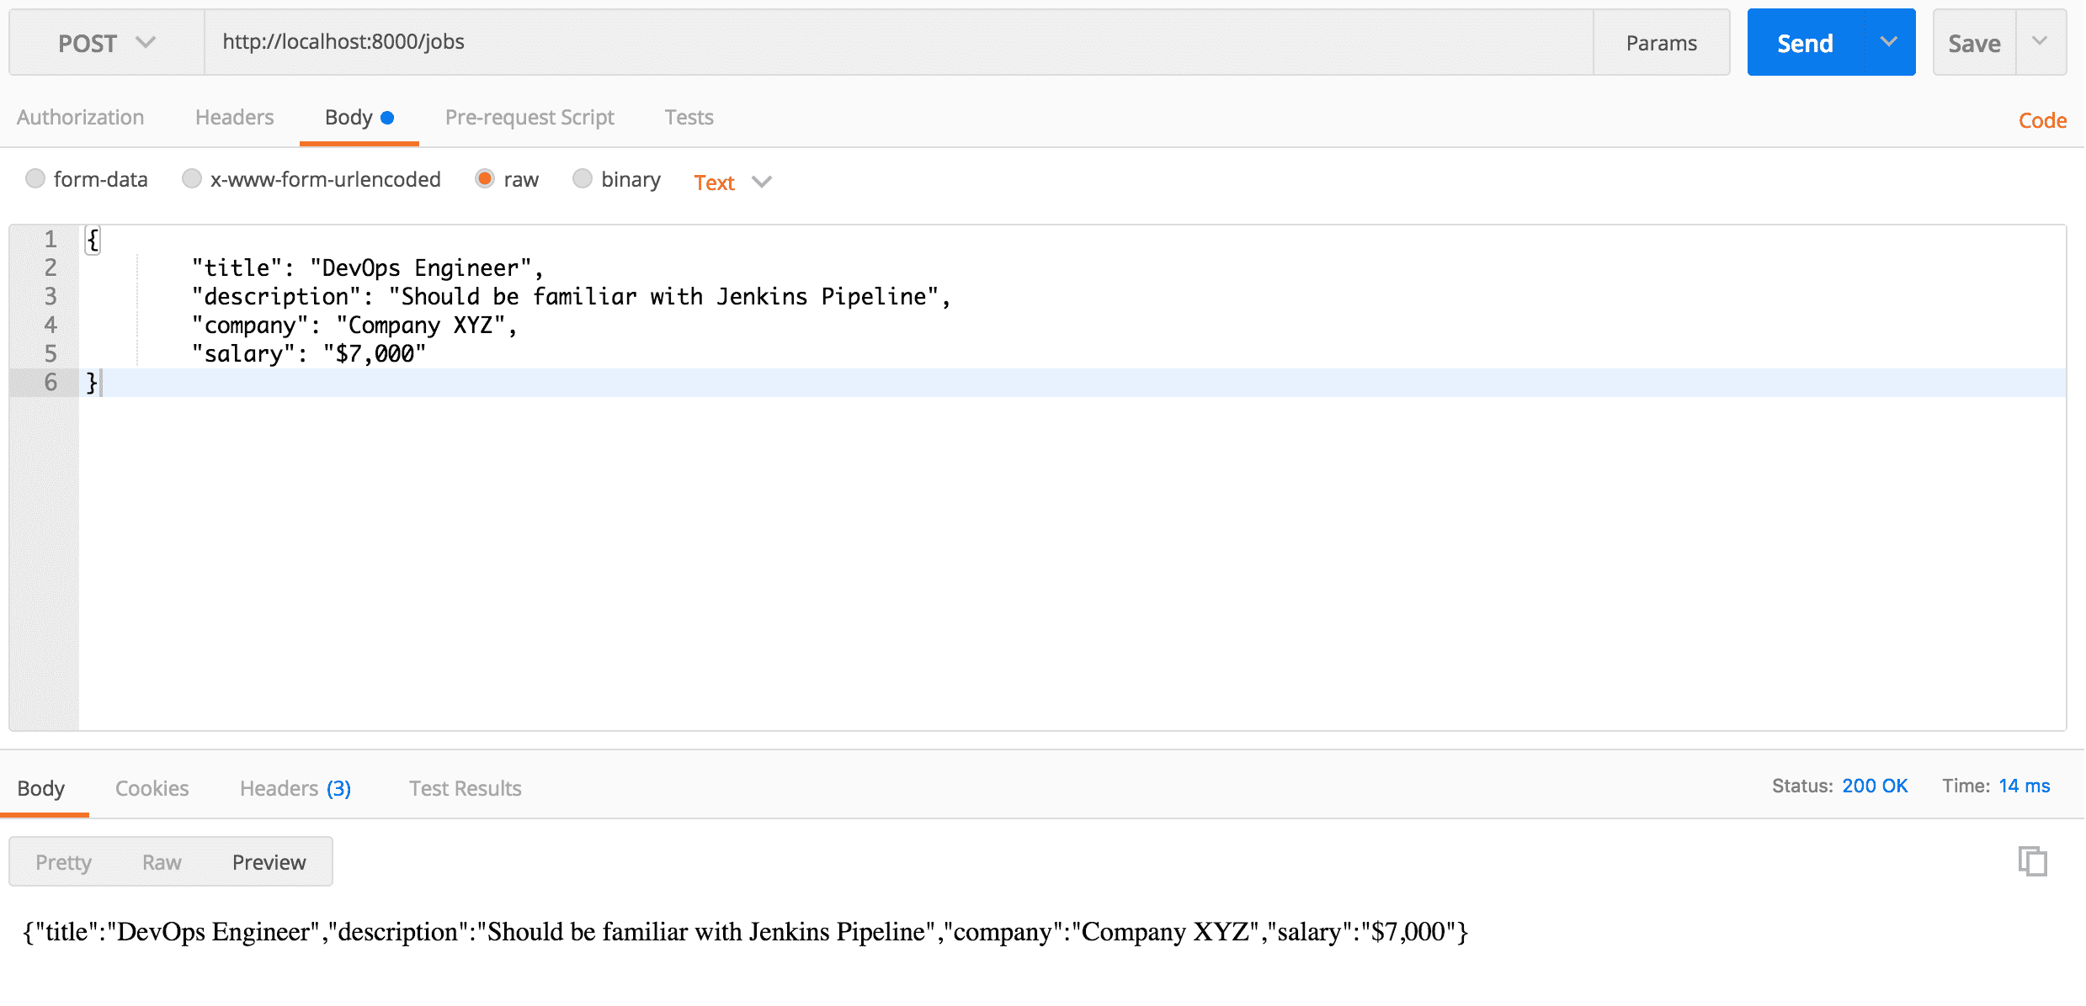Open the Params editor
This screenshot has height=1006, width=2086.
[1661, 43]
